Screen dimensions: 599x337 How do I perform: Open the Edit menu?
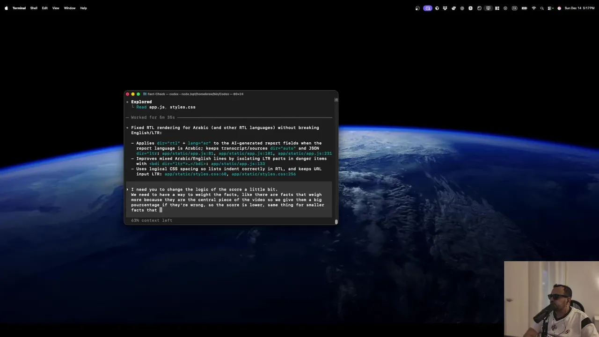[44, 8]
